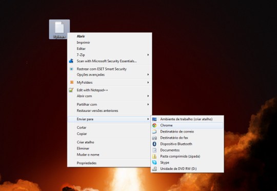This screenshot has height=191, width=277.
Task: Expand the MyFolders submenu arrow
Action: click(x=148, y=83)
